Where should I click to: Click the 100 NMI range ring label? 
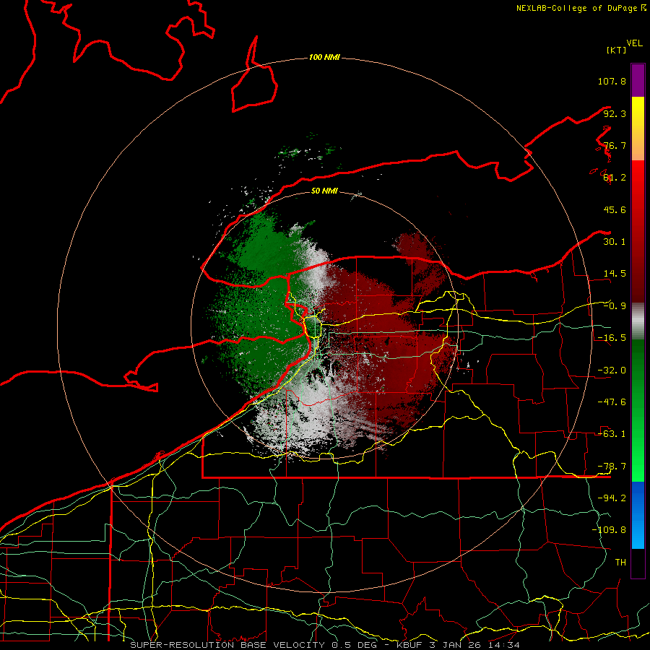coord(324,57)
